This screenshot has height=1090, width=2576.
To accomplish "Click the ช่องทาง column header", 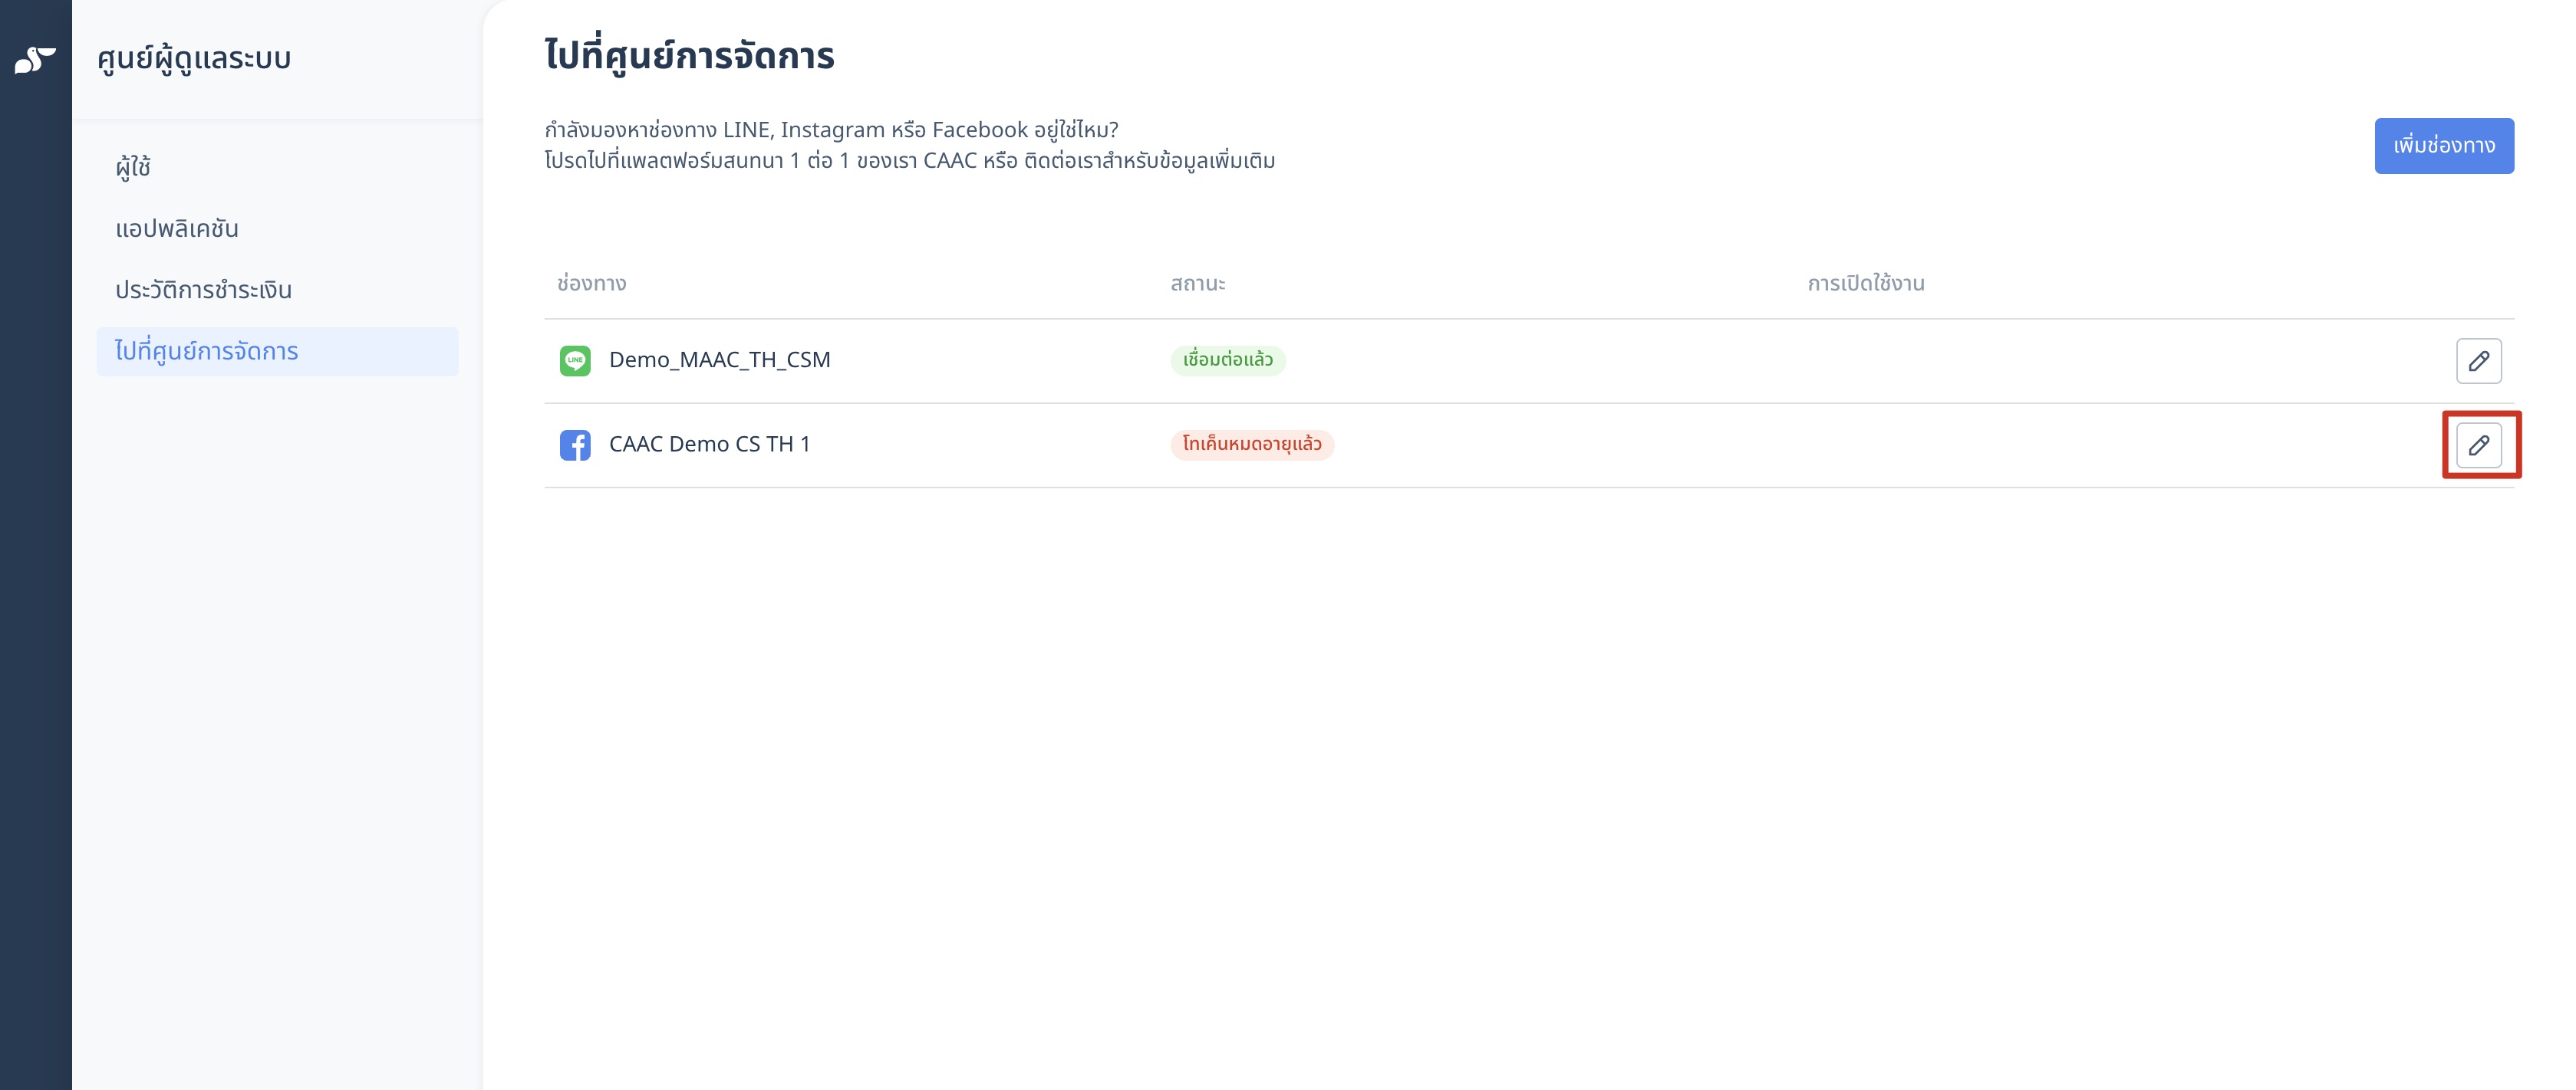I will (592, 284).
